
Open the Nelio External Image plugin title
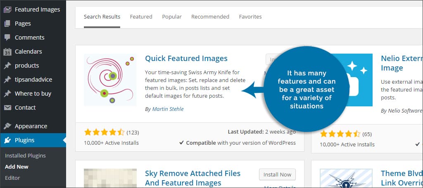coord(402,63)
